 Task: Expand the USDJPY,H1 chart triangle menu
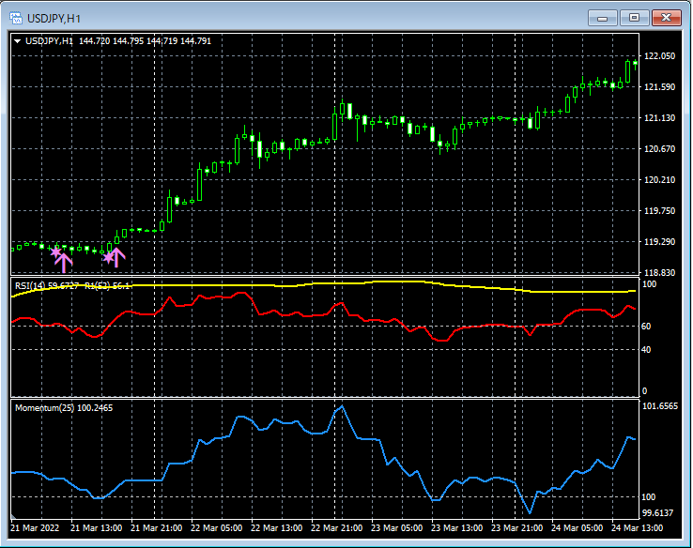[17, 41]
